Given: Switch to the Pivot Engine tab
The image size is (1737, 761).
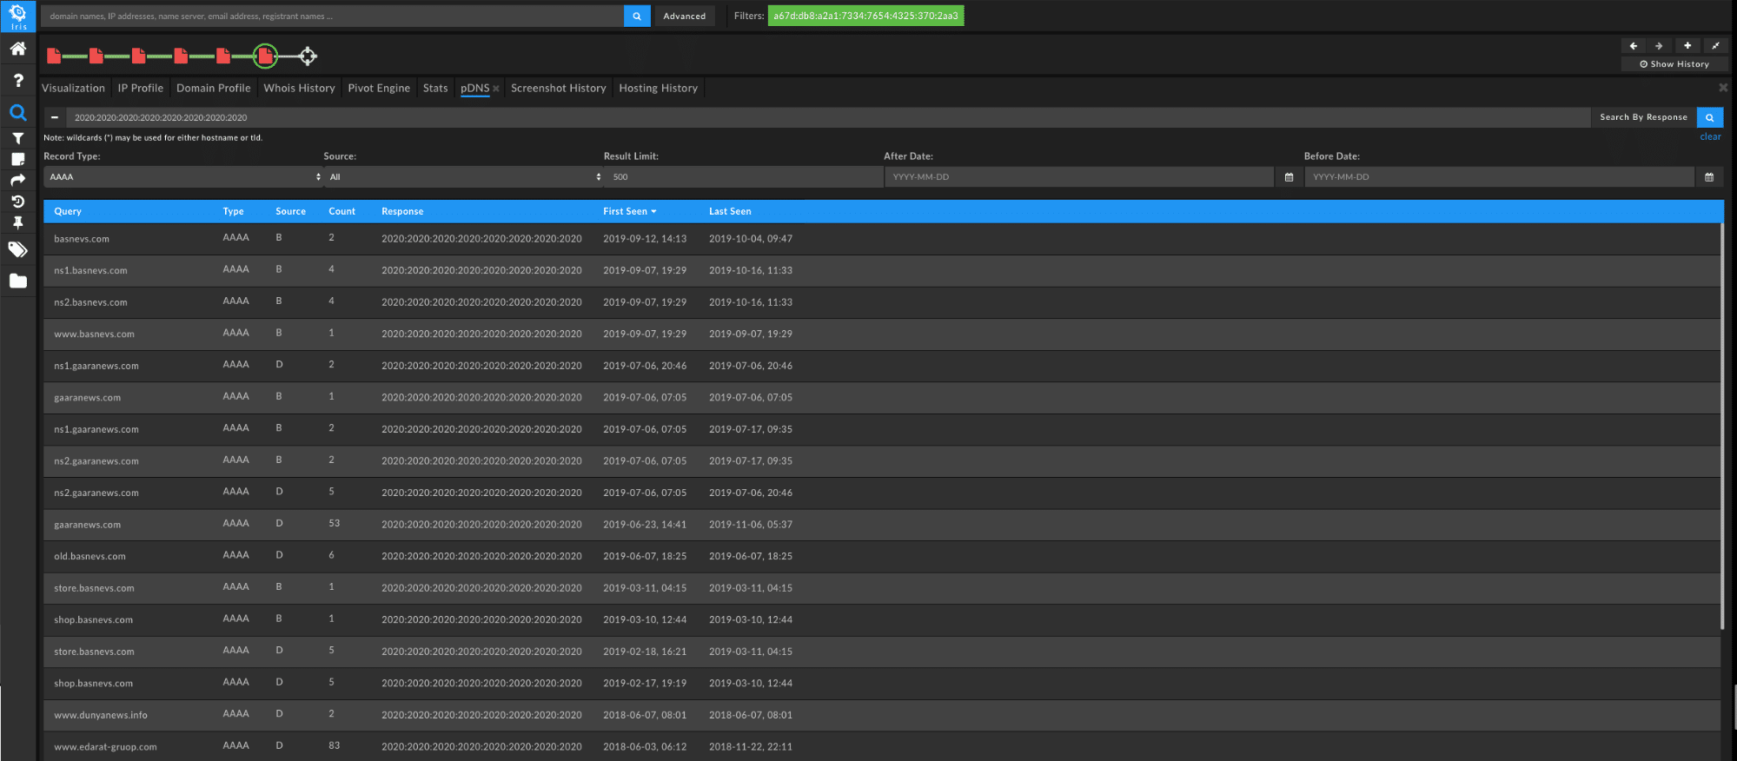Looking at the screenshot, I should tap(379, 88).
